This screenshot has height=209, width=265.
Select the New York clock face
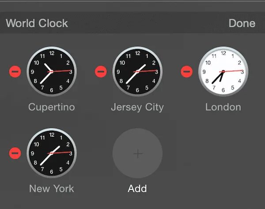point(52,153)
